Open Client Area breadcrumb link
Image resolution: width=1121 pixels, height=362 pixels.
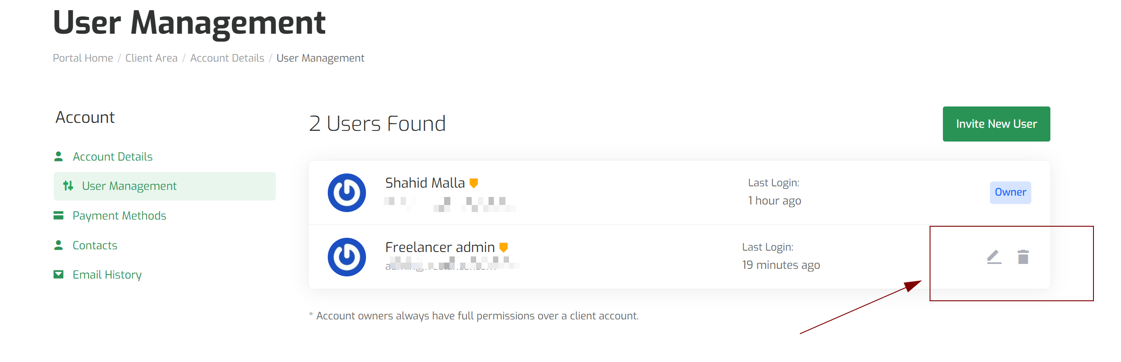click(151, 58)
